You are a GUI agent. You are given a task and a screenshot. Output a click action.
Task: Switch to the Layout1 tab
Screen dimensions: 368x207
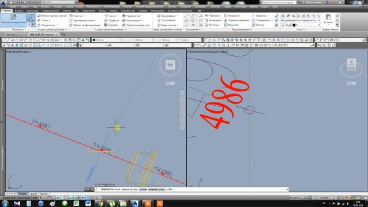(33, 194)
